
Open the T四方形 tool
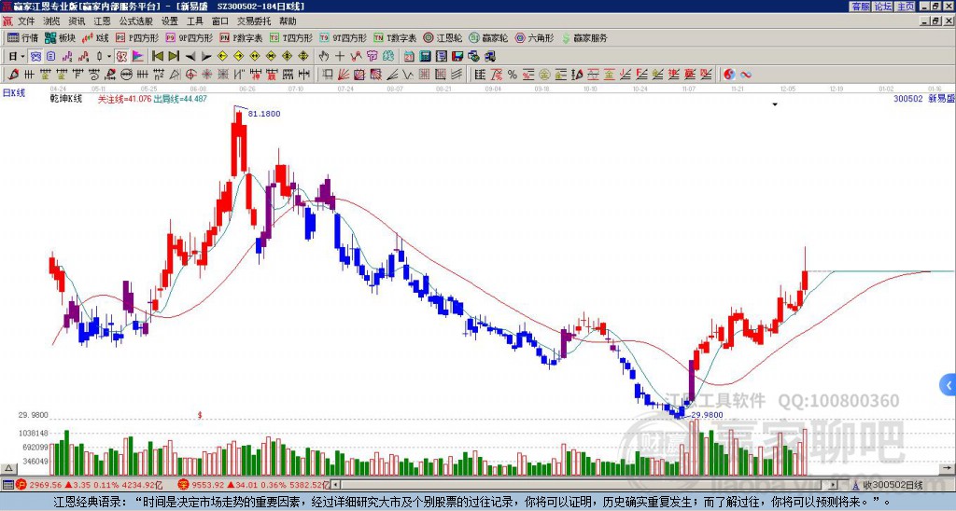click(291, 37)
